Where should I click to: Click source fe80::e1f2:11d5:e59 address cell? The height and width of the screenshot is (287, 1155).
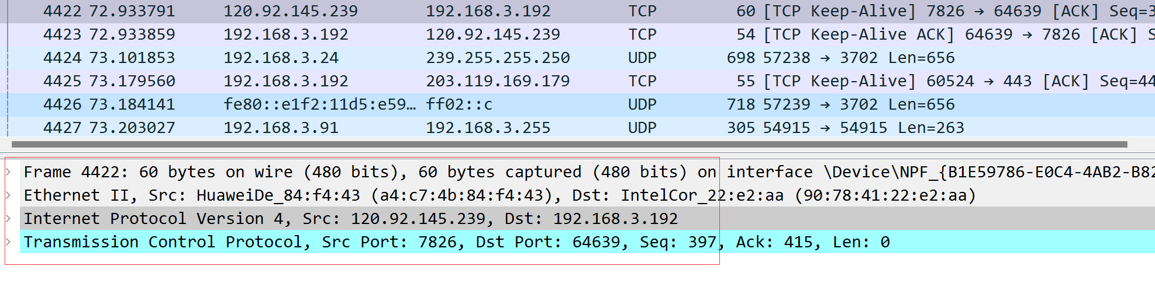(320, 104)
